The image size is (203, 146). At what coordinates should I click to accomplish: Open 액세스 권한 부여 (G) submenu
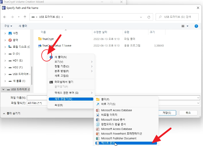(71, 93)
